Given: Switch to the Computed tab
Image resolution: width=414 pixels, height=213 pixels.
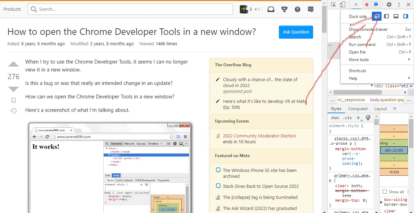Looking at the screenshot, I should [x=357, y=109].
